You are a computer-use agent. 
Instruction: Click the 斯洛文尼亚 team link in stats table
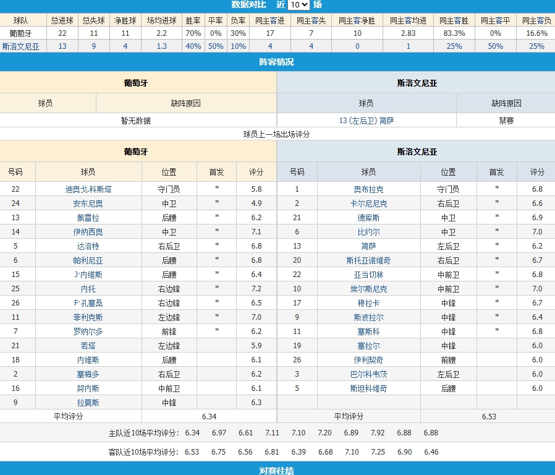(x=24, y=46)
